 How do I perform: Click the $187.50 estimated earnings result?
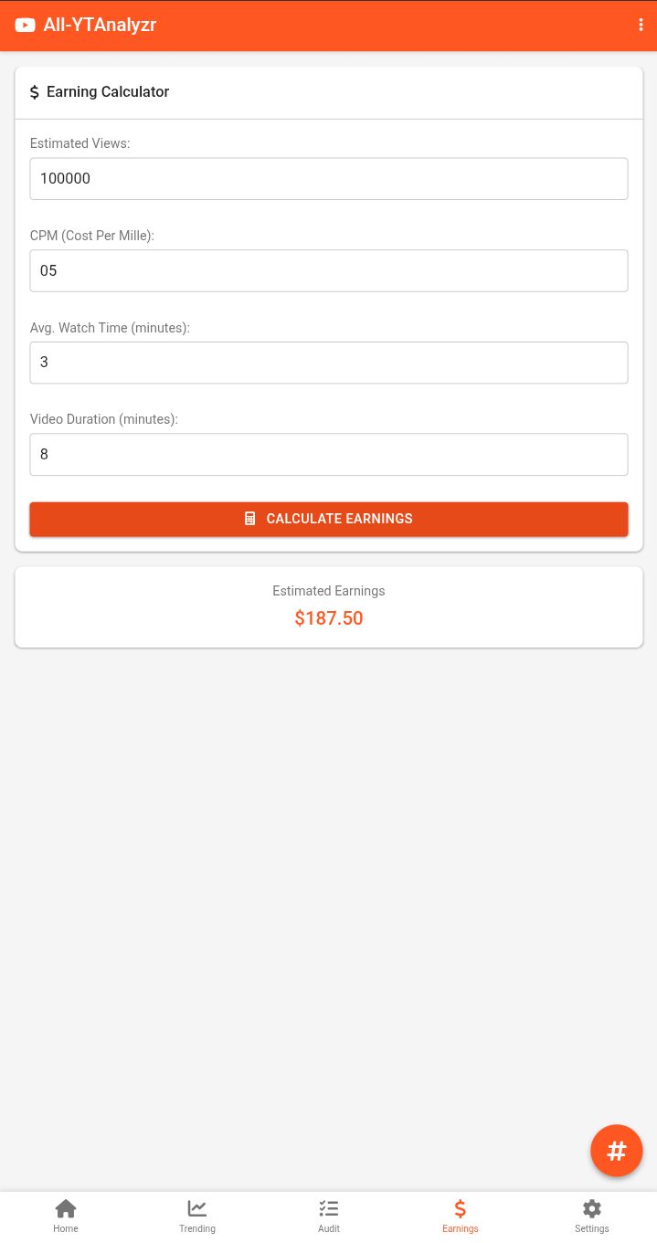click(x=329, y=618)
